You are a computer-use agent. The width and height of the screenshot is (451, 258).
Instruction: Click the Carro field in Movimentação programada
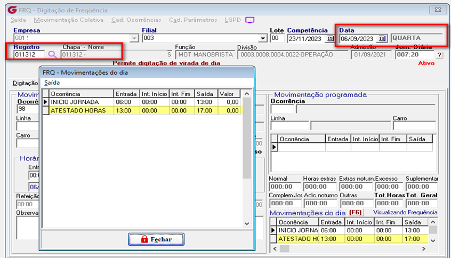tap(414, 126)
